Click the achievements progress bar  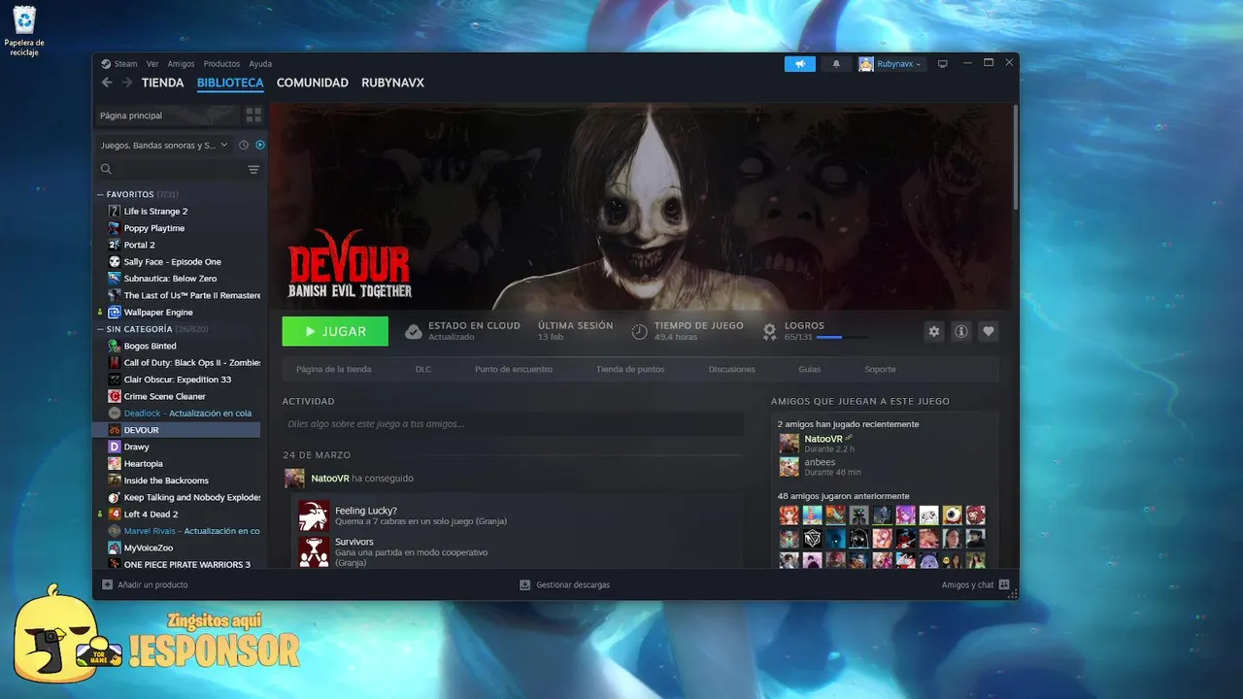(842, 337)
